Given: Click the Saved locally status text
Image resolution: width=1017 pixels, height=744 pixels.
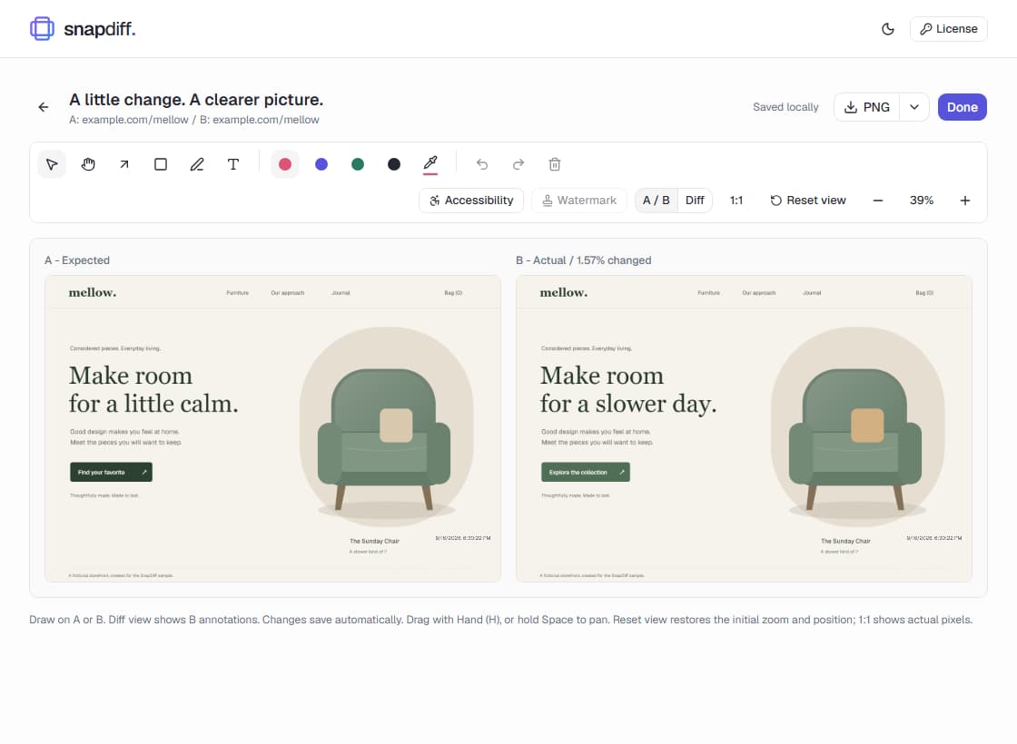Looking at the screenshot, I should tap(785, 107).
